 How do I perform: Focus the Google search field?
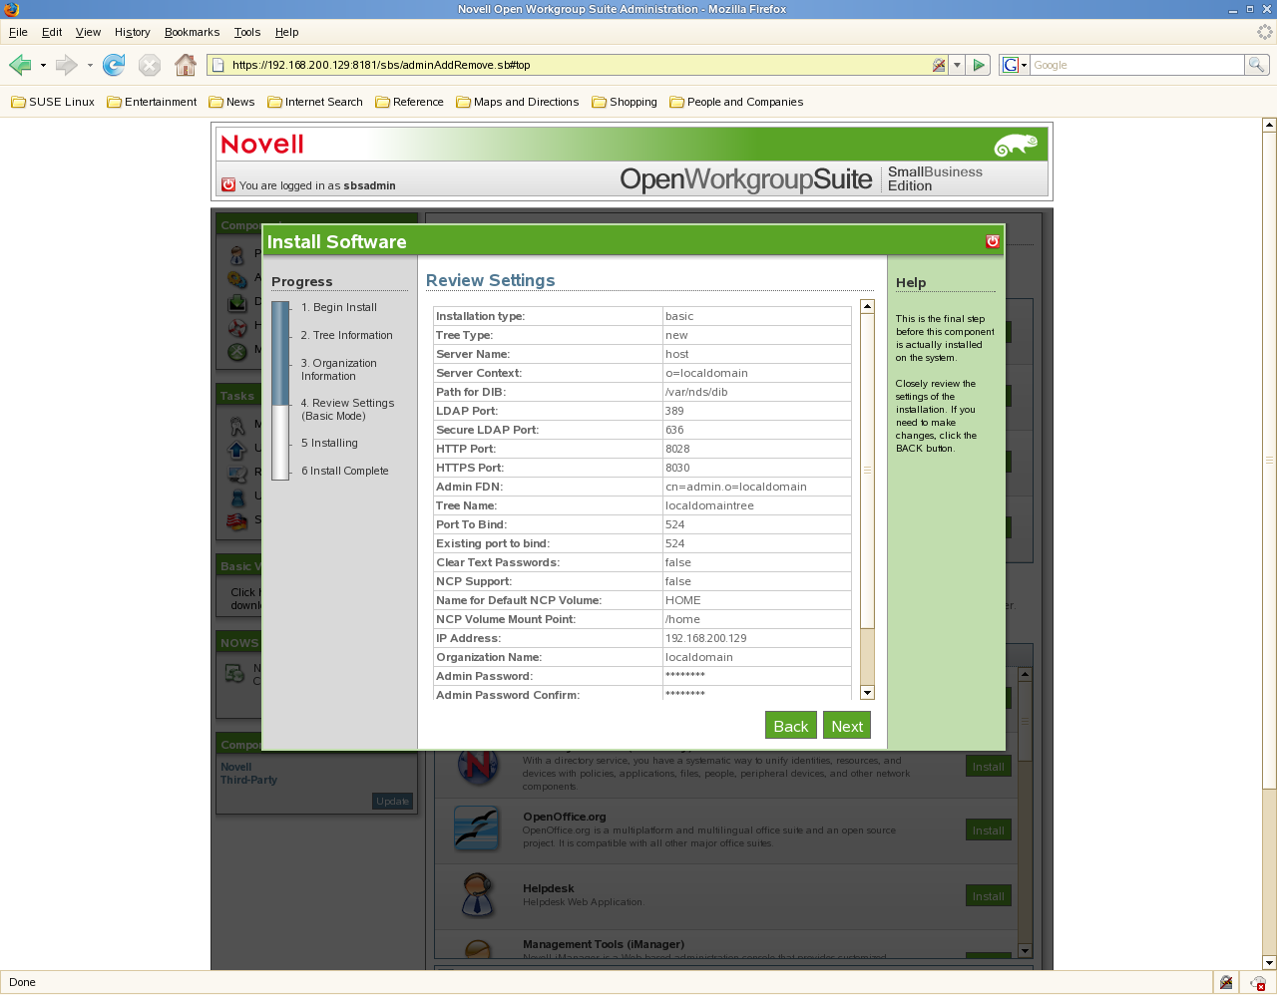(1136, 65)
